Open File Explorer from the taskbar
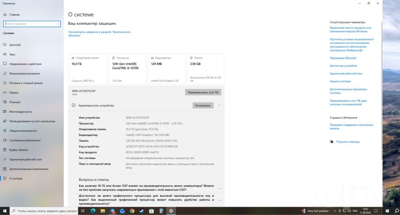This screenshot has height=215, width=400. click(x=102, y=211)
